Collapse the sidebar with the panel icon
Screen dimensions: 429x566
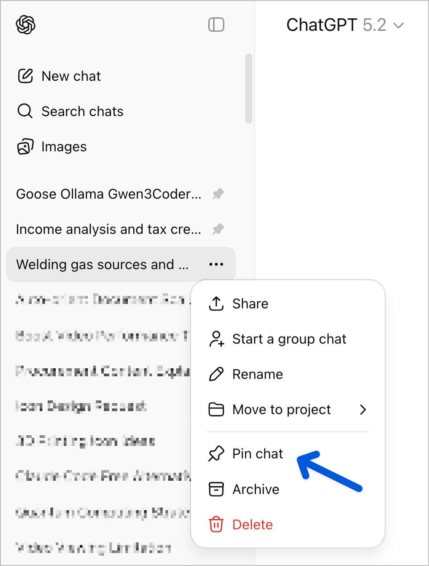coord(216,25)
